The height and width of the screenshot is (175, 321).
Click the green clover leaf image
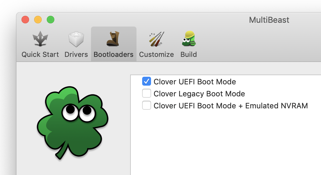pos(72,123)
